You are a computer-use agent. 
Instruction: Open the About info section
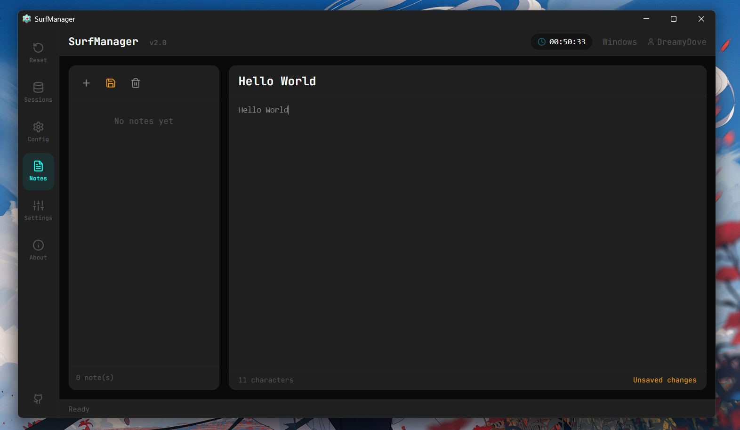coord(38,250)
